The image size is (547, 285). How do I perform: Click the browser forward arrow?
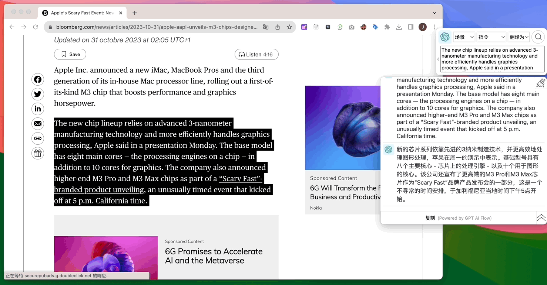pyautogui.click(x=24, y=27)
